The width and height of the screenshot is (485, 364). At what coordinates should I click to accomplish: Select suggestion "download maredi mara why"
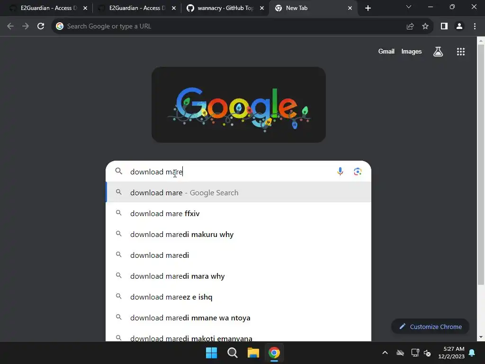pos(239,276)
